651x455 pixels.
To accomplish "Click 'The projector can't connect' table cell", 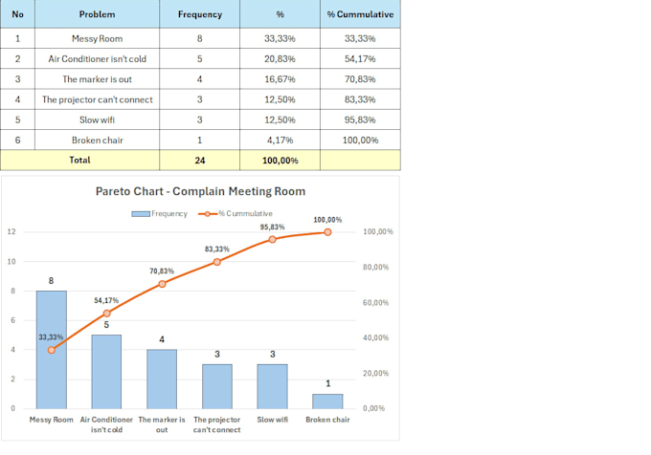I will [x=97, y=99].
